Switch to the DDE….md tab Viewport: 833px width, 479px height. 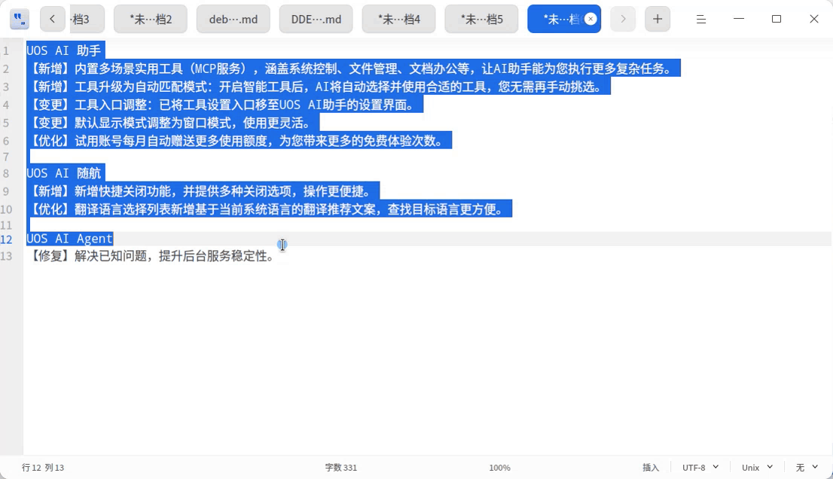[x=316, y=19]
